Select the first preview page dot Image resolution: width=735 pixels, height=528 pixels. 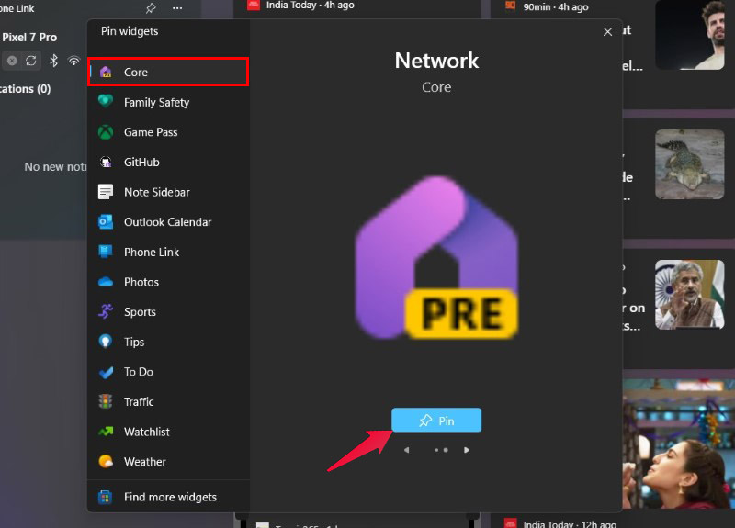click(x=436, y=450)
